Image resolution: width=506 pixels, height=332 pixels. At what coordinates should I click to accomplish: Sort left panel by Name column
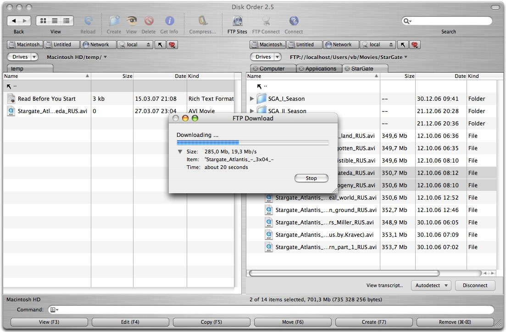pos(47,76)
